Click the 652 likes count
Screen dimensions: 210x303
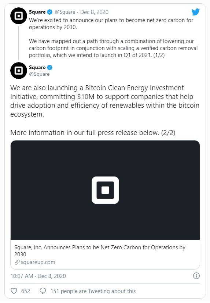click(x=26, y=291)
